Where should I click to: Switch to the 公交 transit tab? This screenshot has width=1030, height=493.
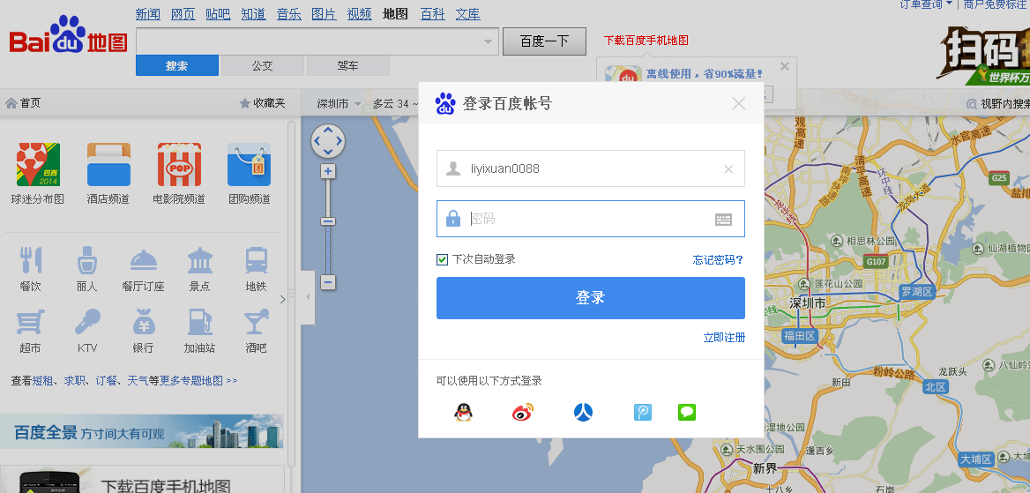pos(262,66)
